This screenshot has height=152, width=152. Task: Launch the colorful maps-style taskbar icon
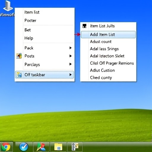tap(41, 147)
